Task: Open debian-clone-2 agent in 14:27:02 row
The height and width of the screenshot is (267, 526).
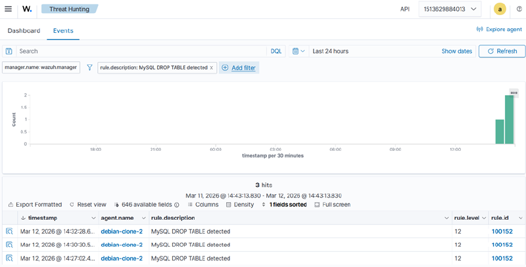Action: 122,258
